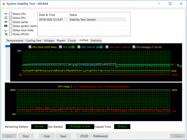
Task: Select the Stability Test: Started log row
Action: [x=82, y=20]
